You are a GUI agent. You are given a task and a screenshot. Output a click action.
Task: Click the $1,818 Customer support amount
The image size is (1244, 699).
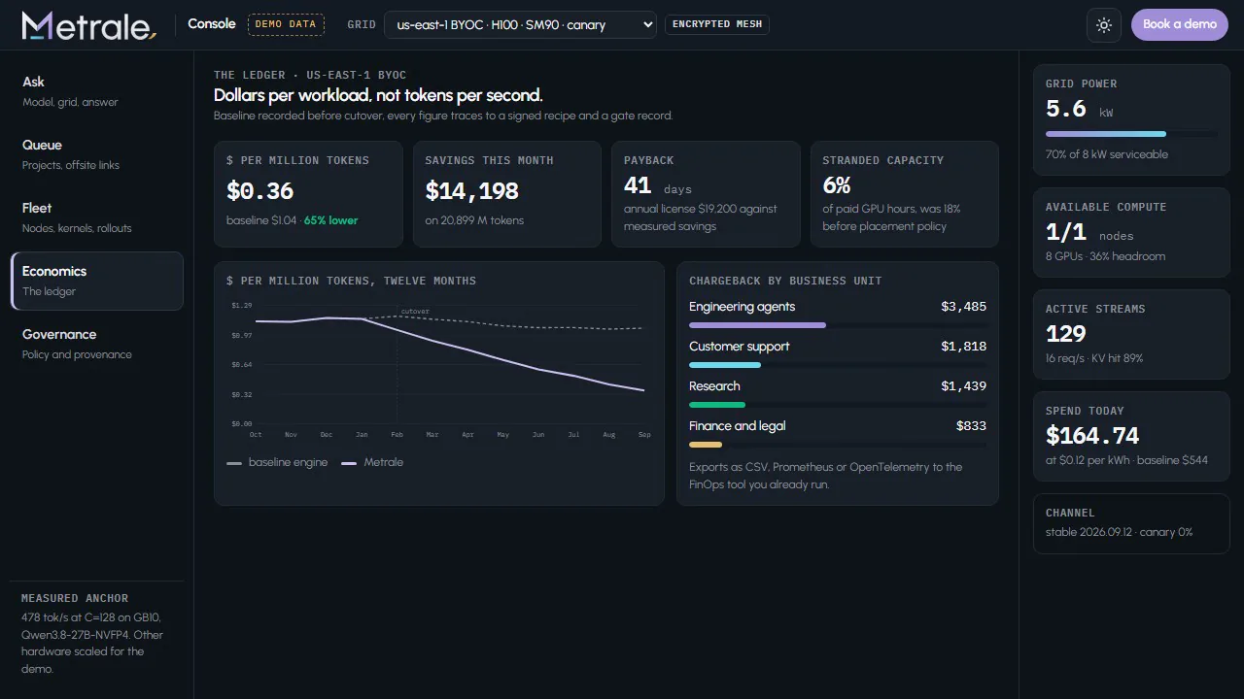pyautogui.click(x=963, y=347)
